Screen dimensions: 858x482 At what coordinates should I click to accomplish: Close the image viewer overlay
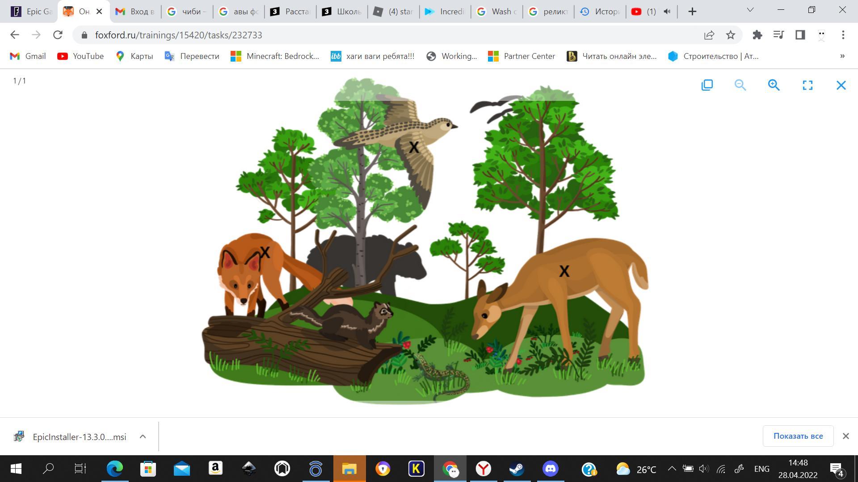tap(841, 85)
